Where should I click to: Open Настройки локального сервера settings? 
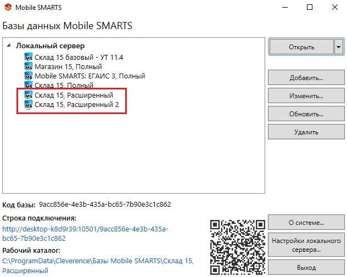coord(305,245)
